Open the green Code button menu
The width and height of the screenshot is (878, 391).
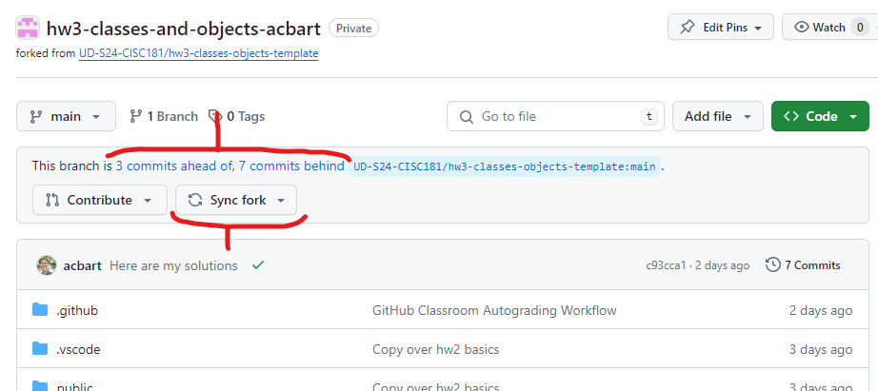click(x=820, y=116)
